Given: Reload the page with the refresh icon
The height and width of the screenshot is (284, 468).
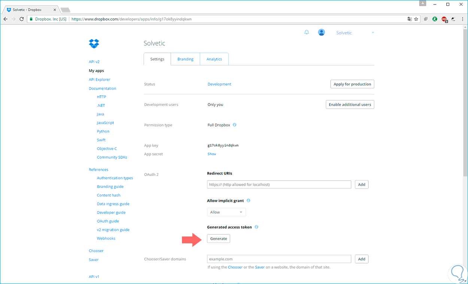Looking at the screenshot, I should [22, 19].
